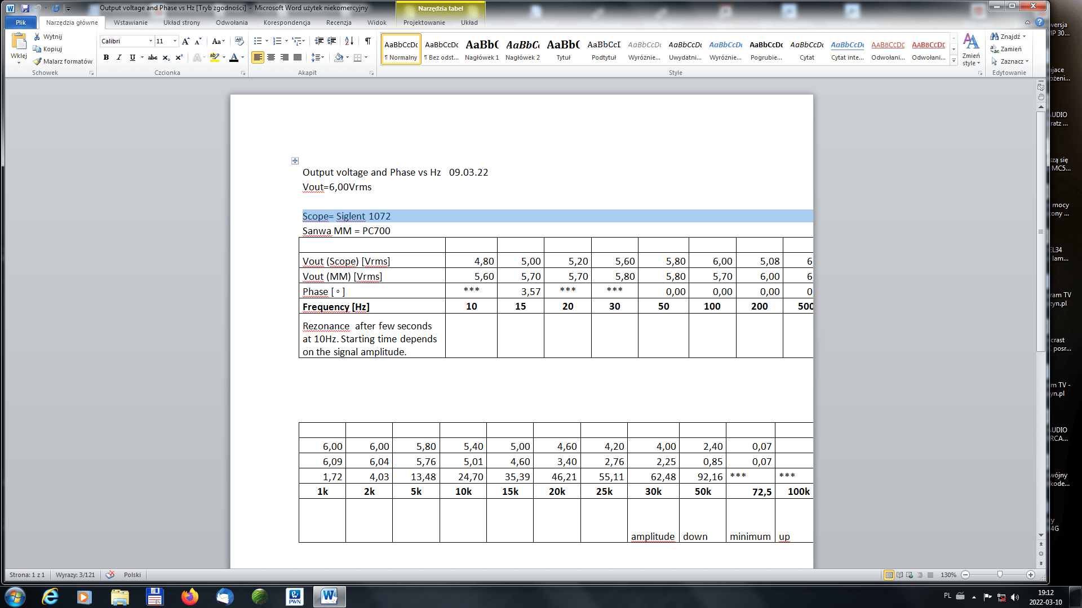Click the spelling check icon in status bar
The image size is (1082, 608).
point(110,575)
